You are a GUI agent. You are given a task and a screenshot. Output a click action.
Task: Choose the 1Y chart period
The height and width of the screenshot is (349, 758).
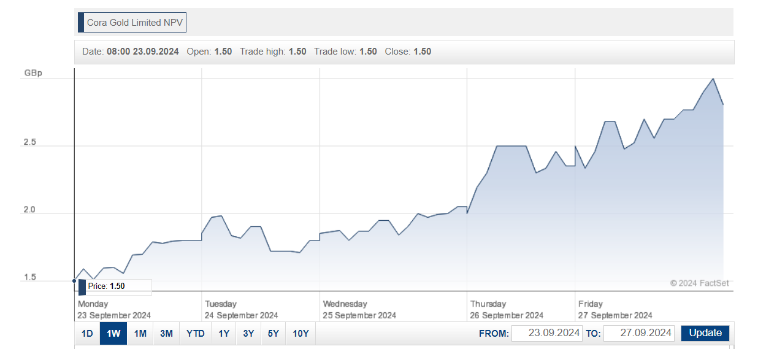click(224, 333)
